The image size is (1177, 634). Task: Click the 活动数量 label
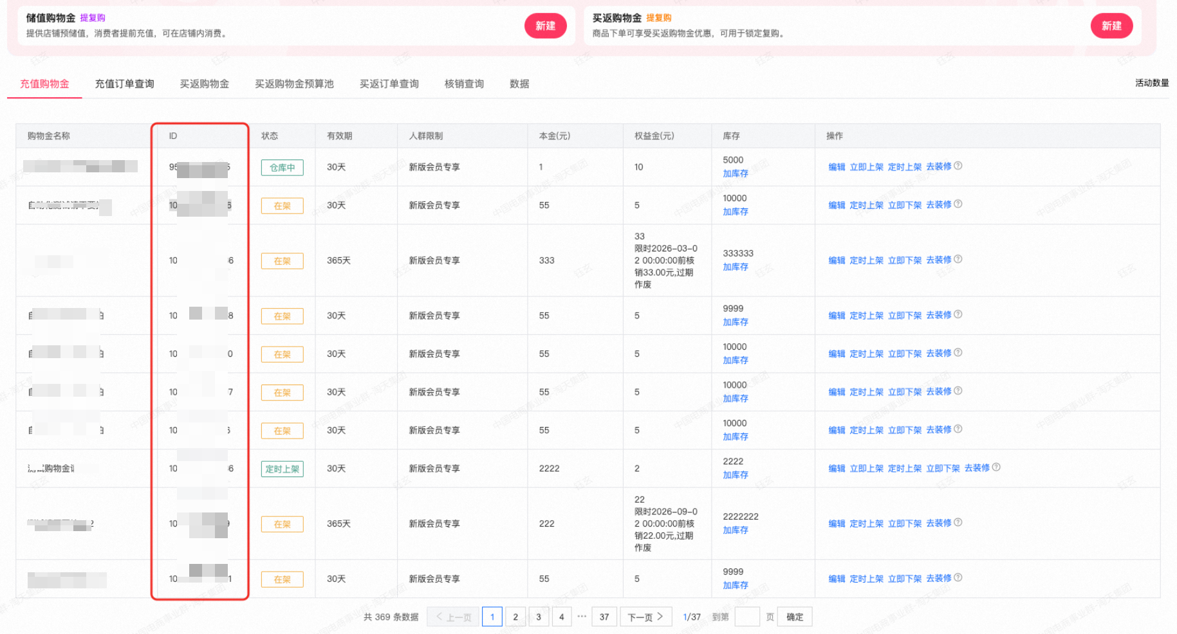pos(1152,83)
